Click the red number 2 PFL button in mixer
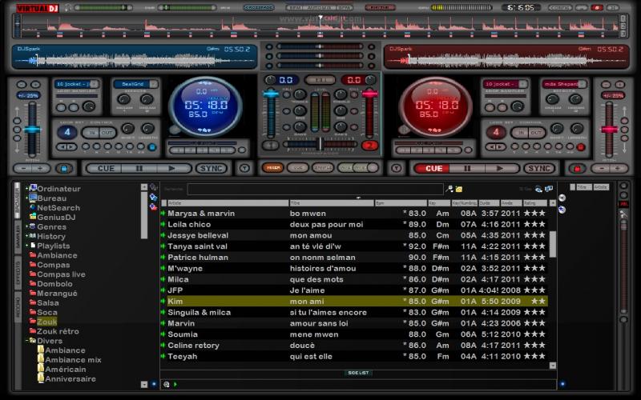This screenshot has height=400, width=641. pos(369,146)
